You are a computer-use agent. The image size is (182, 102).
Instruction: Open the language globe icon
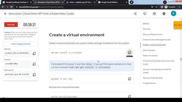coord(164,14)
